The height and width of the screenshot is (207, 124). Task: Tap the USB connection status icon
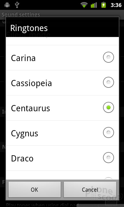[x=17, y=5]
